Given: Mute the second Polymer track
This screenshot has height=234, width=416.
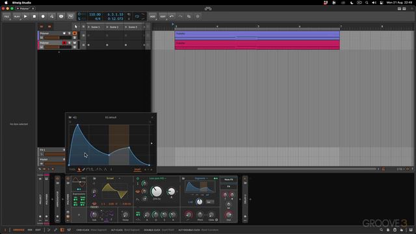Looking at the screenshot, I should 75,43.
